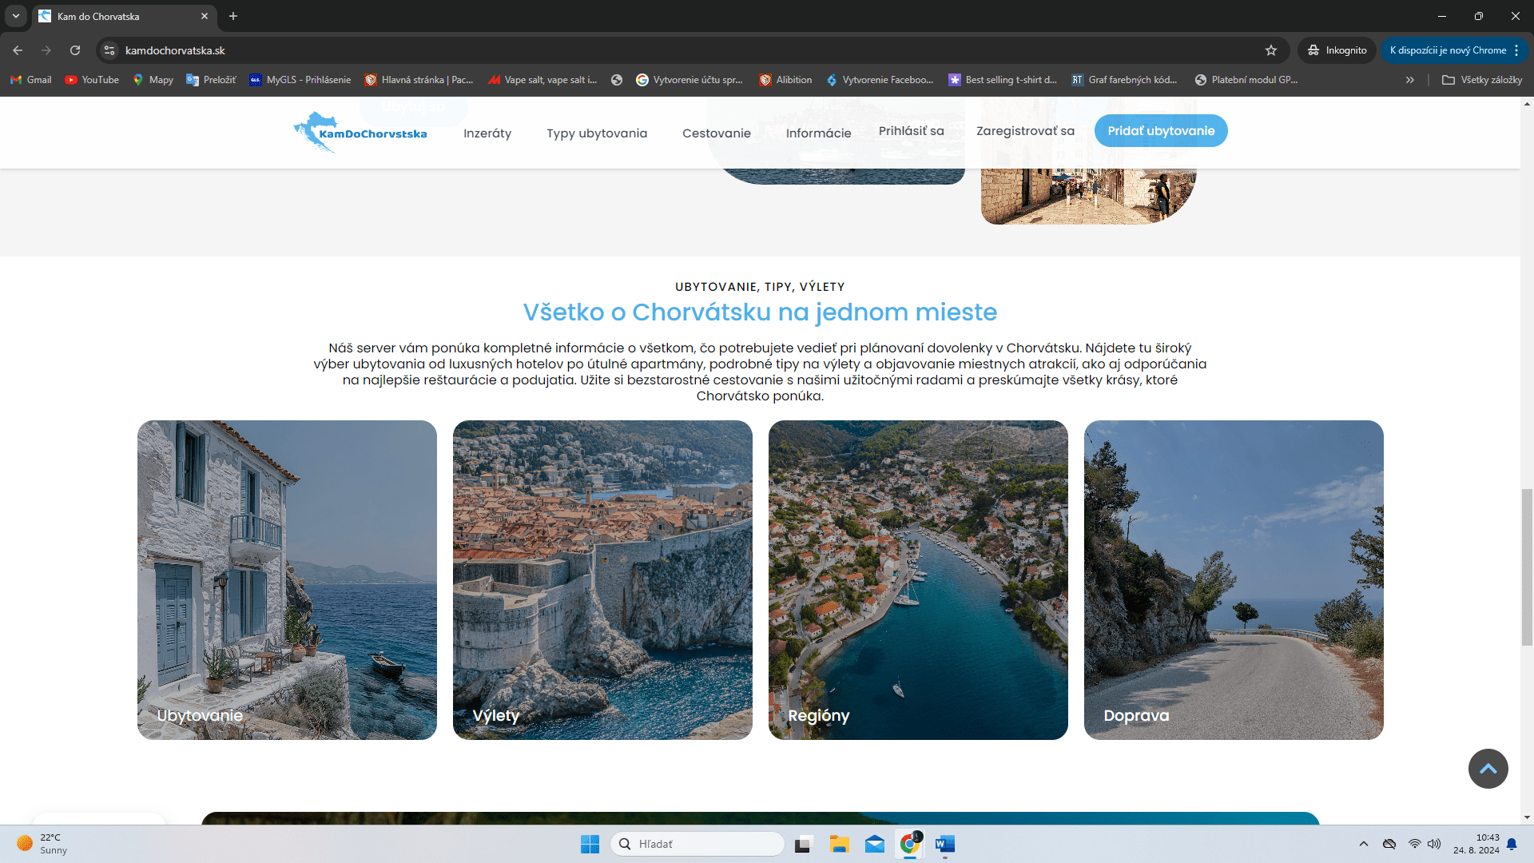Open the notification bell in system tray
Screen dimensions: 1534x863
coord(1512,844)
